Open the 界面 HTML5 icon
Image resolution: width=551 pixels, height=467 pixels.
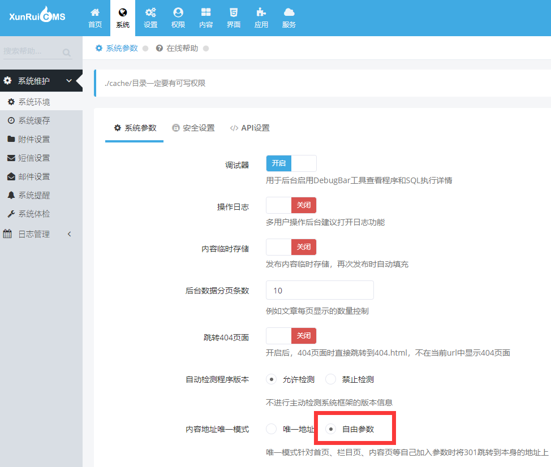[234, 12]
